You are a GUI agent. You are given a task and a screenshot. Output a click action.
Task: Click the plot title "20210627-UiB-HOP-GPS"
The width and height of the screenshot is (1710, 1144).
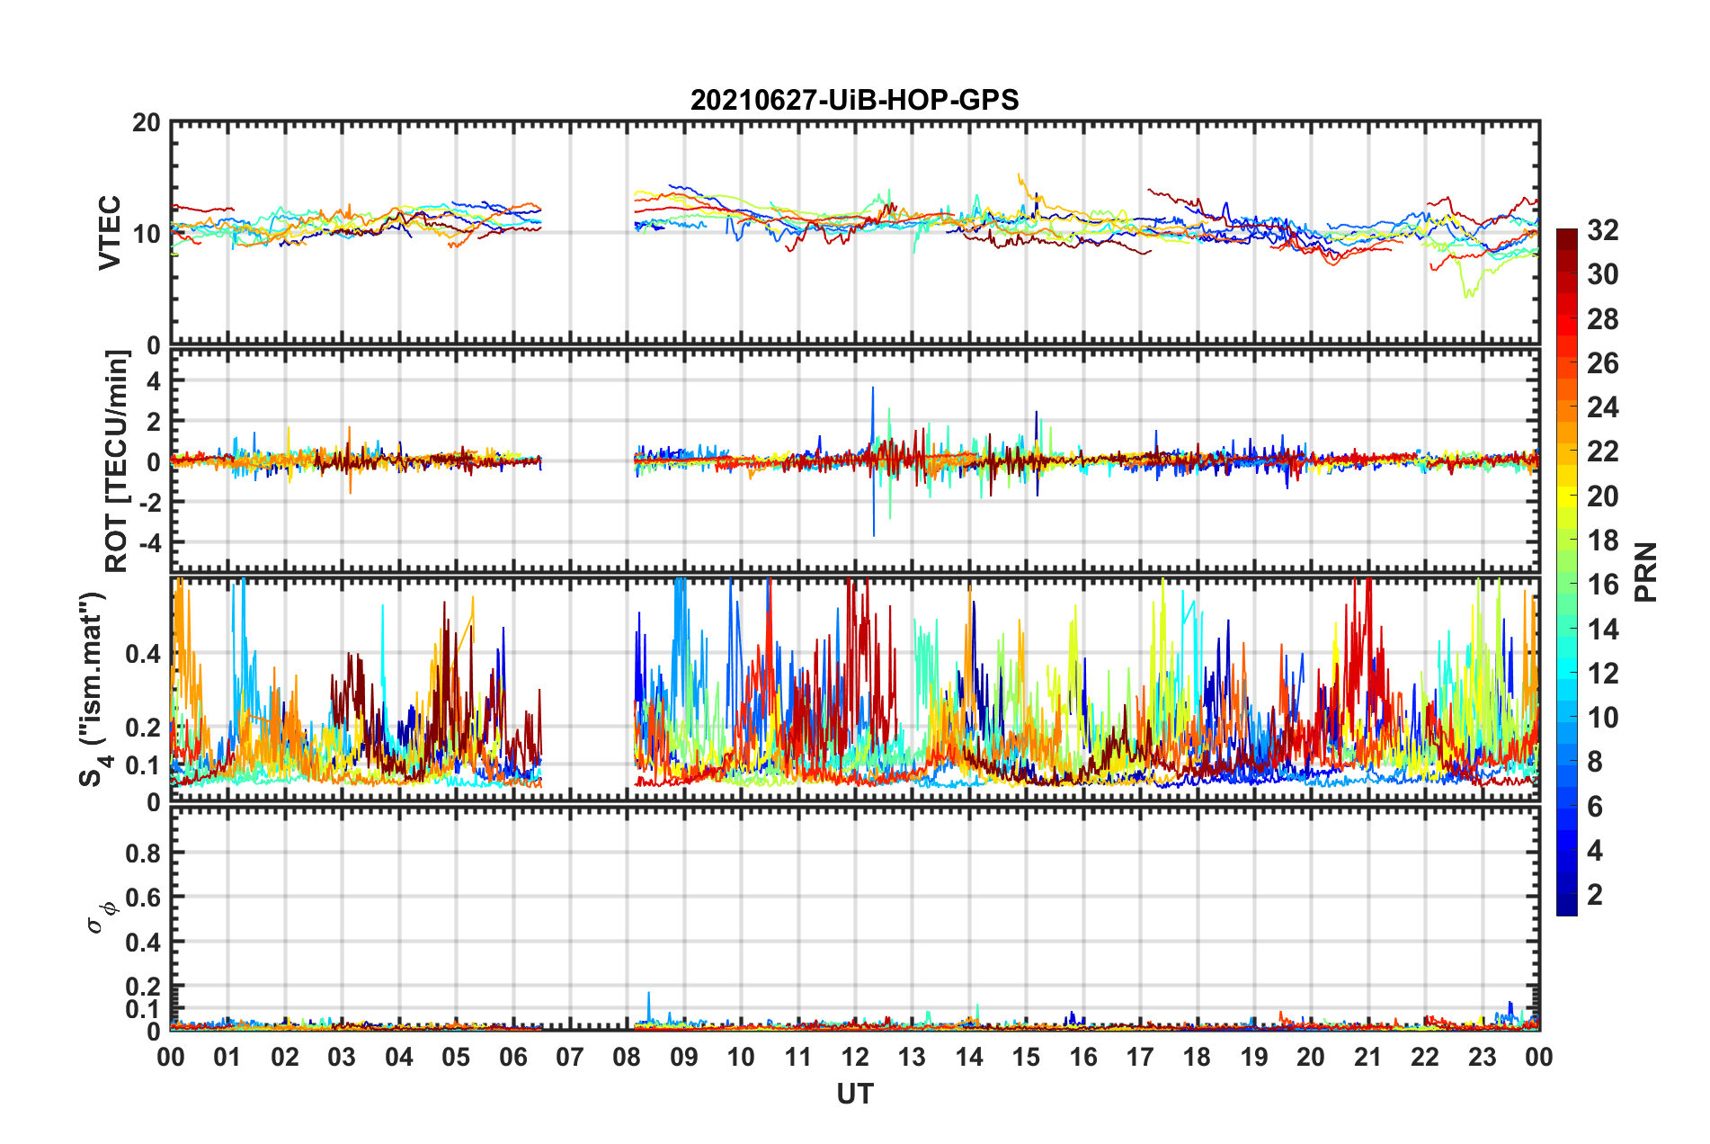pyautogui.click(x=854, y=100)
